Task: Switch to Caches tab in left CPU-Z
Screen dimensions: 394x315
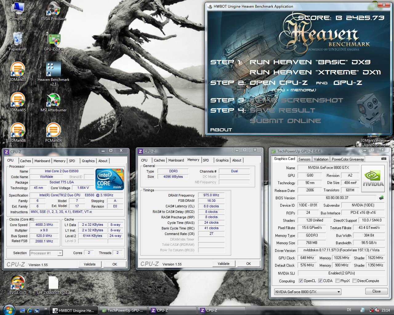Action: pyautogui.click(x=26, y=161)
